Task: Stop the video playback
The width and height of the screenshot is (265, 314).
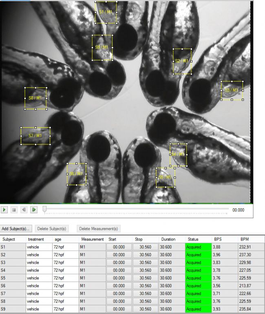Action: pyautogui.click(x=14, y=210)
